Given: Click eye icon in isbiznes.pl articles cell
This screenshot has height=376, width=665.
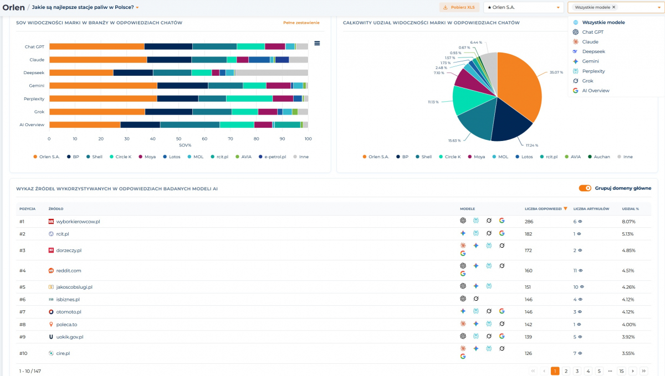Looking at the screenshot, I should point(580,300).
